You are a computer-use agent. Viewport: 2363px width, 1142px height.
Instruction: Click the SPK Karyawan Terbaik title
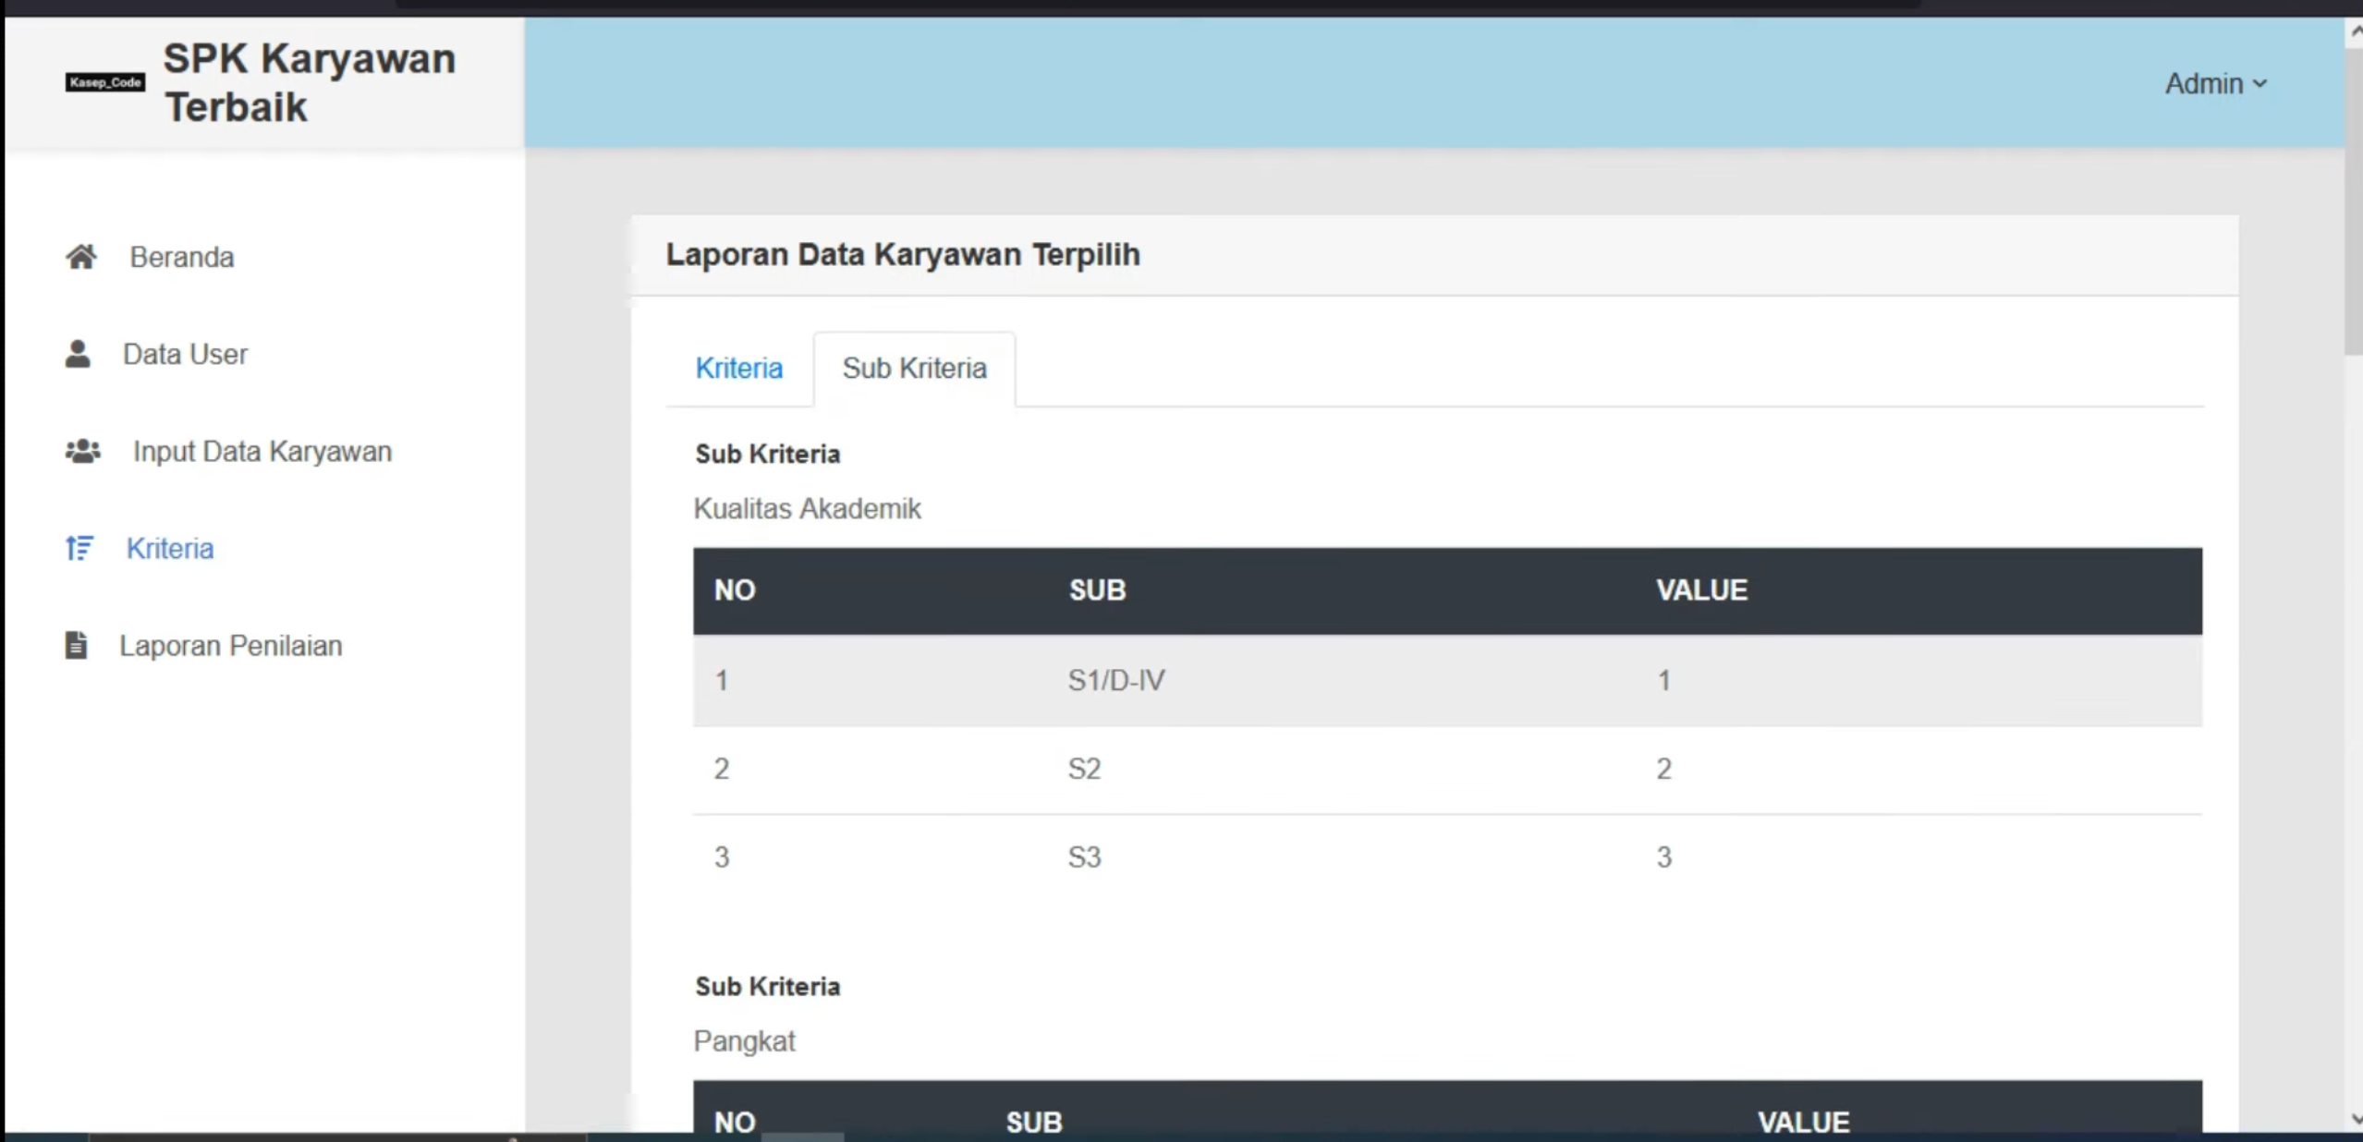(310, 82)
